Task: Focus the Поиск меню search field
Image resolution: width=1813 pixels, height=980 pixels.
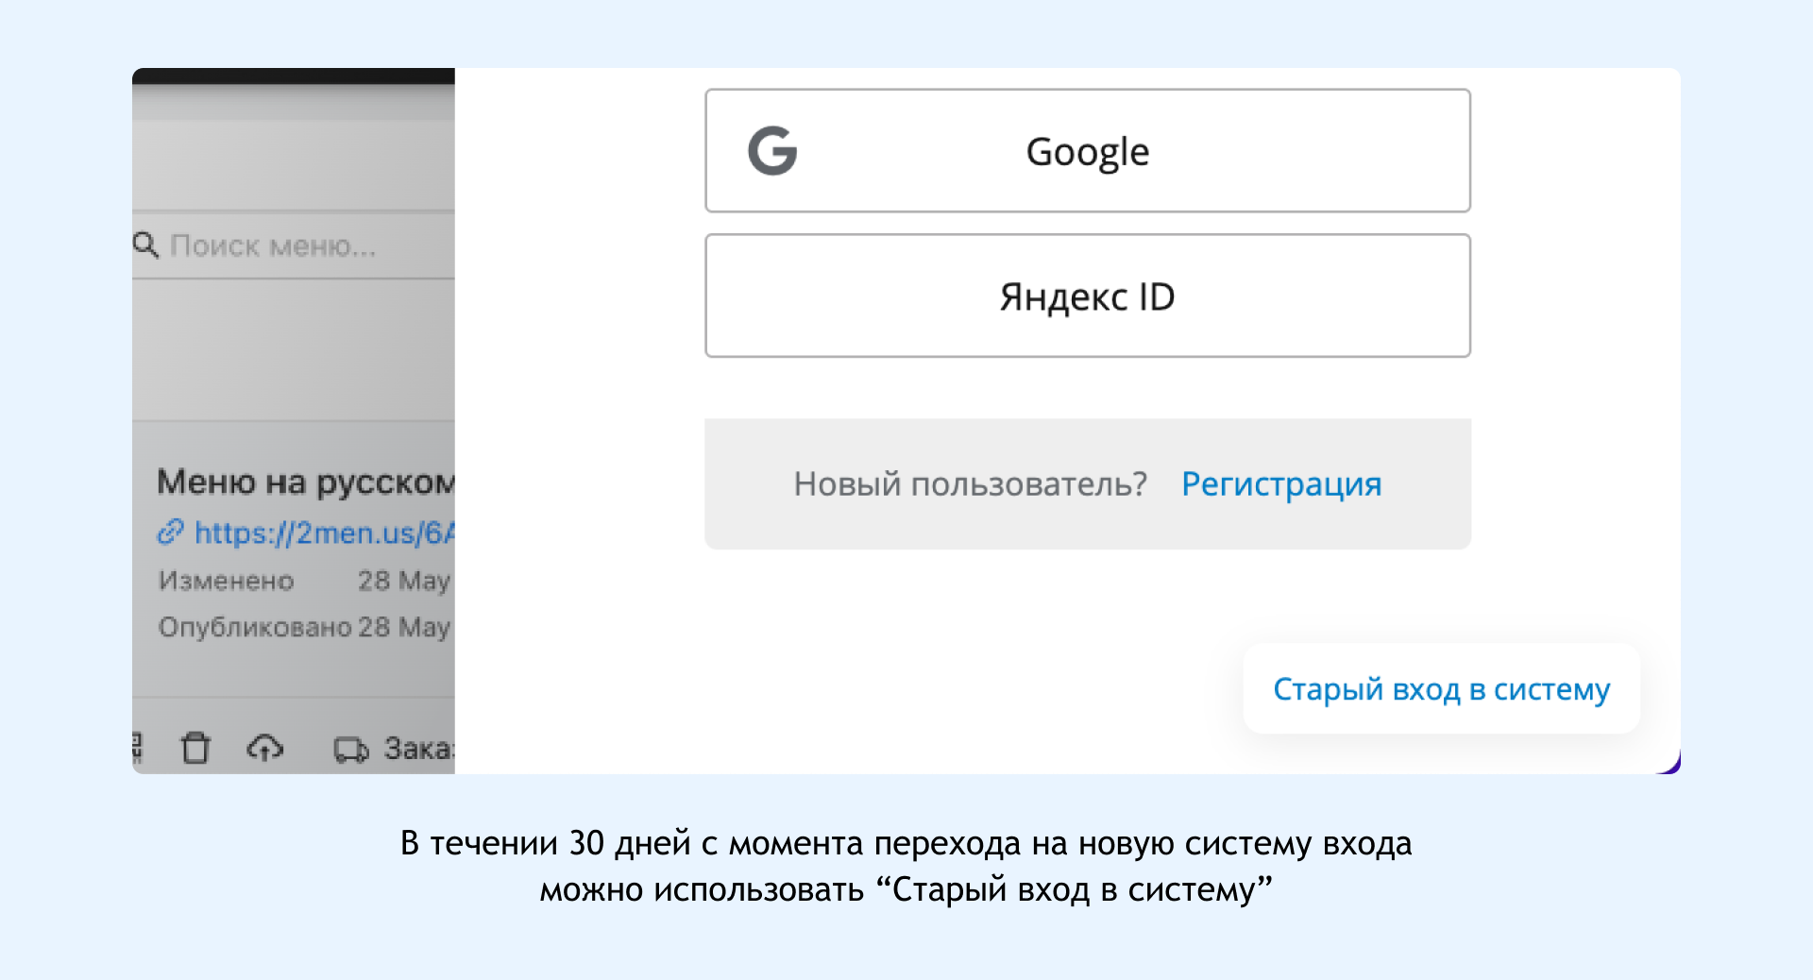Action: 283,246
